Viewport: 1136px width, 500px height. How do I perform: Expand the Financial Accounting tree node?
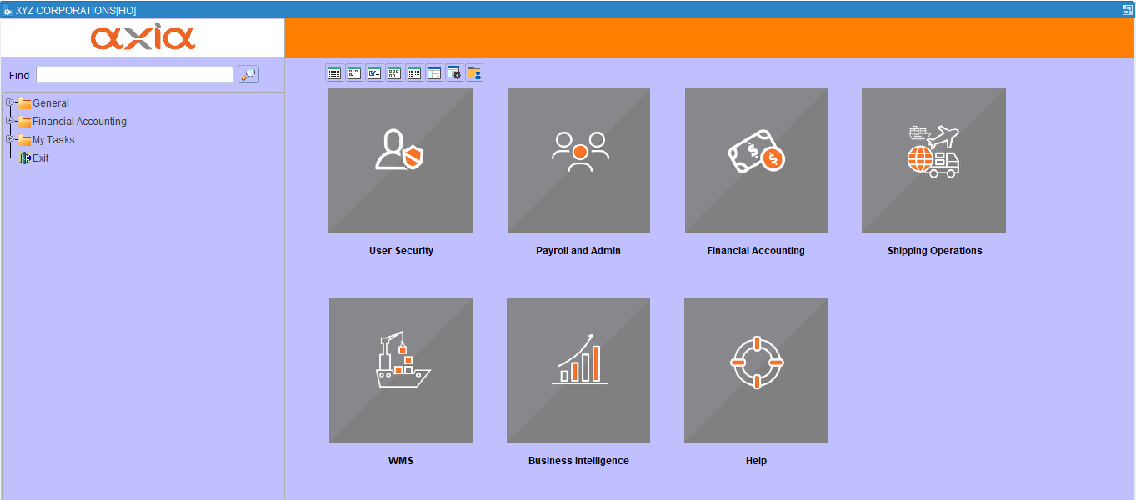(8, 121)
